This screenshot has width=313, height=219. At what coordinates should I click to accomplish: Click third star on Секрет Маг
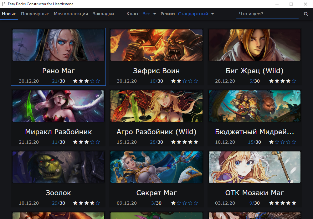click(185, 203)
